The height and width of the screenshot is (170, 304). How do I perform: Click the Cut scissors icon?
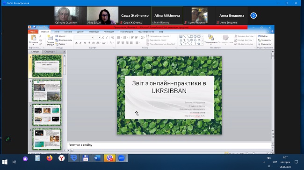click(40, 36)
